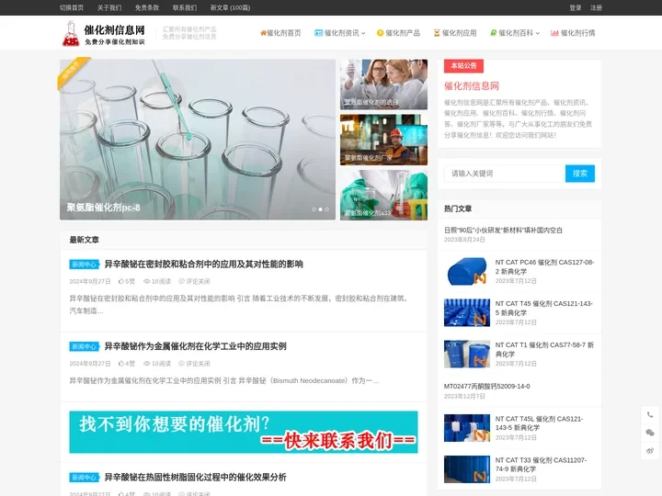
Task: Click NT CAT T45 thumbnail image
Action: (467, 312)
